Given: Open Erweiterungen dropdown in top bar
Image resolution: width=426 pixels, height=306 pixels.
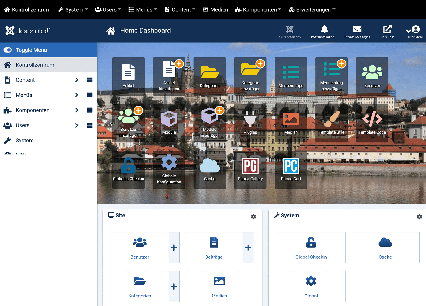Looking at the screenshot, I should pyautogui.click(x=312, y=9).
